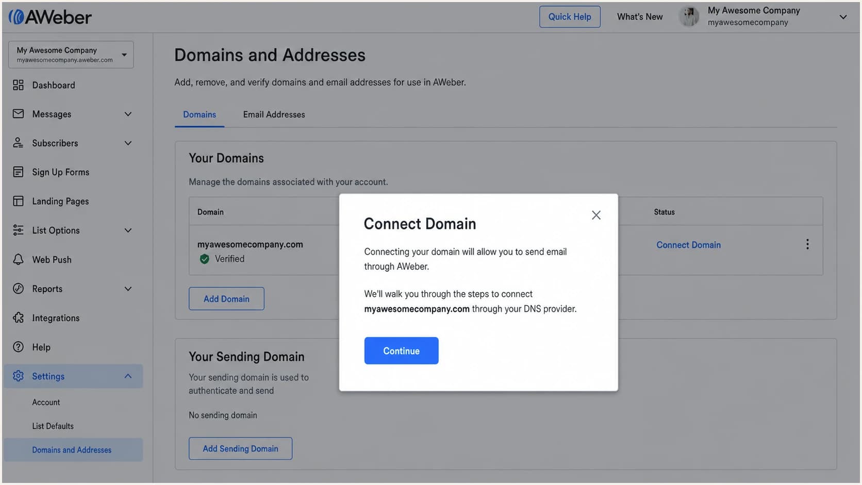862x485 pixels.
Task: Click the Integrations puzzle icon
Action: 18,318
